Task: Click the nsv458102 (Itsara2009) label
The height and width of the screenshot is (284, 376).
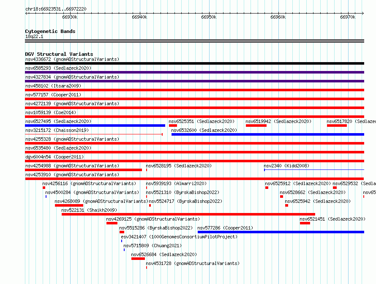Action: point(53,86)
